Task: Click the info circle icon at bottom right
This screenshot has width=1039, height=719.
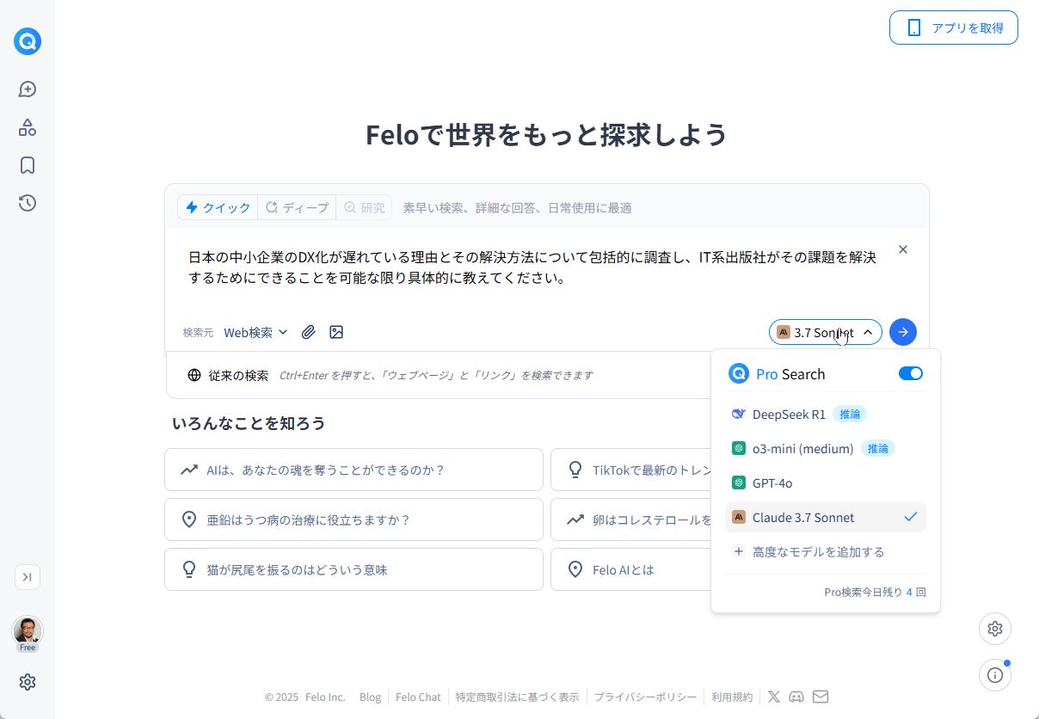Action: [995, 675]
